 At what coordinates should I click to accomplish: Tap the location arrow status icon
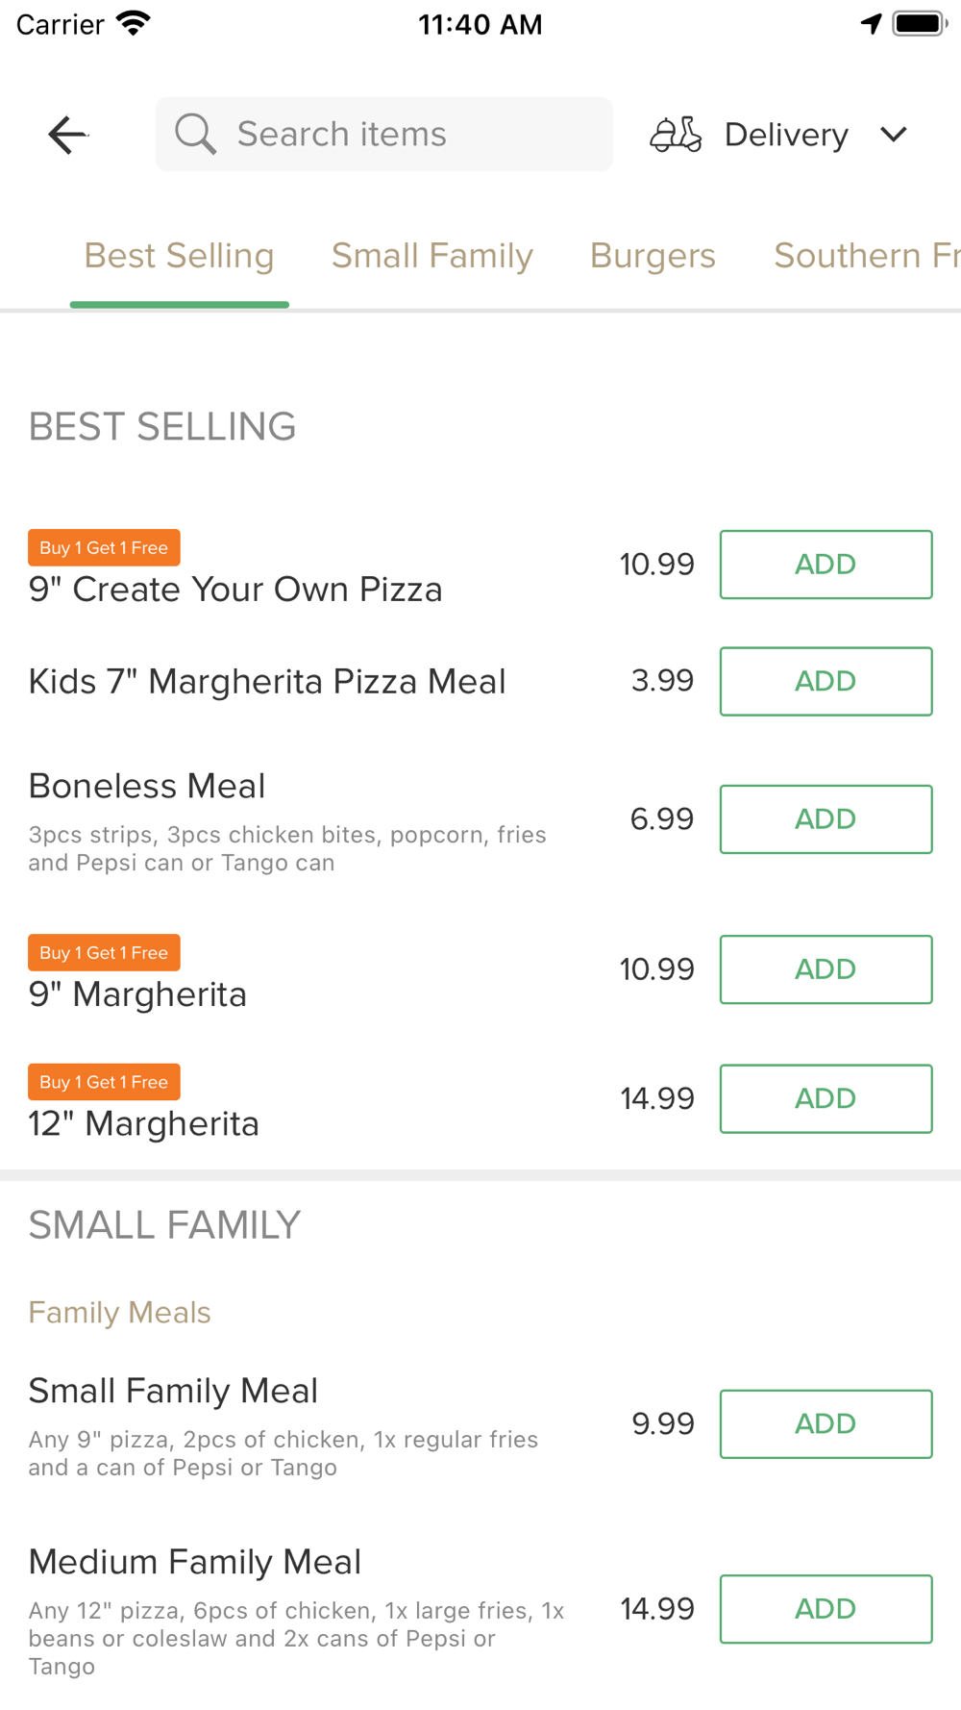click(871, 24)
